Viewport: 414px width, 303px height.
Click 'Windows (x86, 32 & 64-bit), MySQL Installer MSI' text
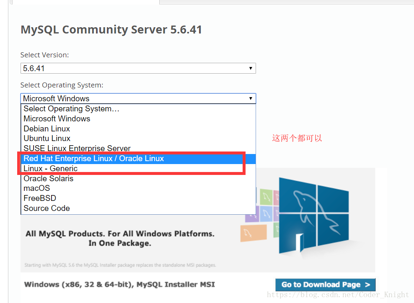tap(119, 285)
